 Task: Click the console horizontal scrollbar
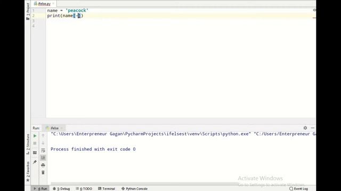(x=144, y=184)
